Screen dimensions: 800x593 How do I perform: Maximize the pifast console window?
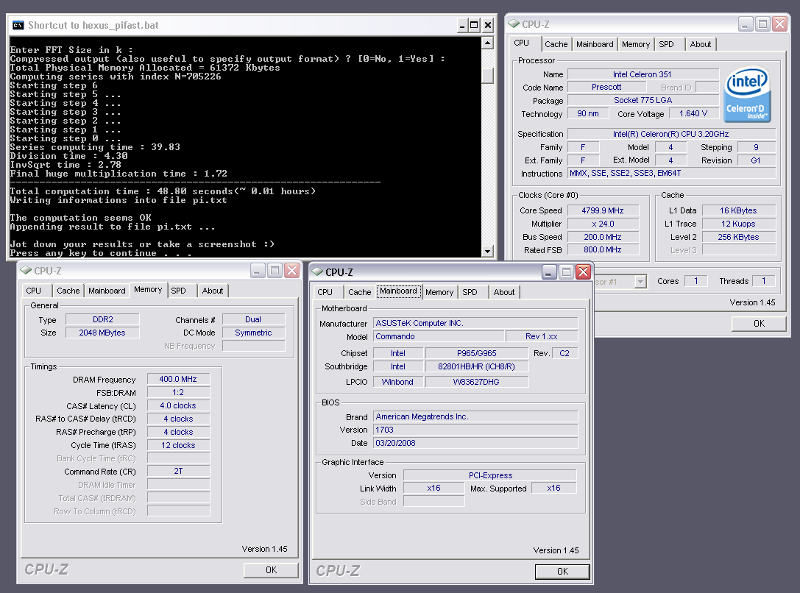coord(475,25)
